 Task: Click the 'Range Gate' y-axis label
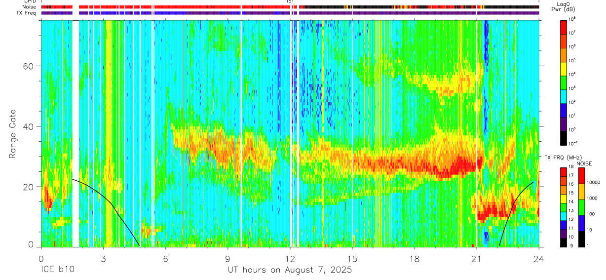coord(13,134)
